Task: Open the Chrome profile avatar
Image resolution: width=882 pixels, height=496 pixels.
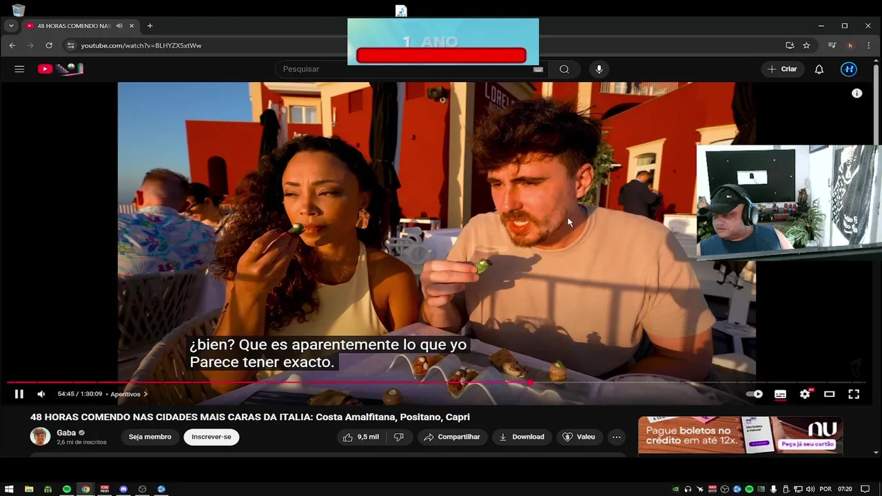Action: click(850, 45)
